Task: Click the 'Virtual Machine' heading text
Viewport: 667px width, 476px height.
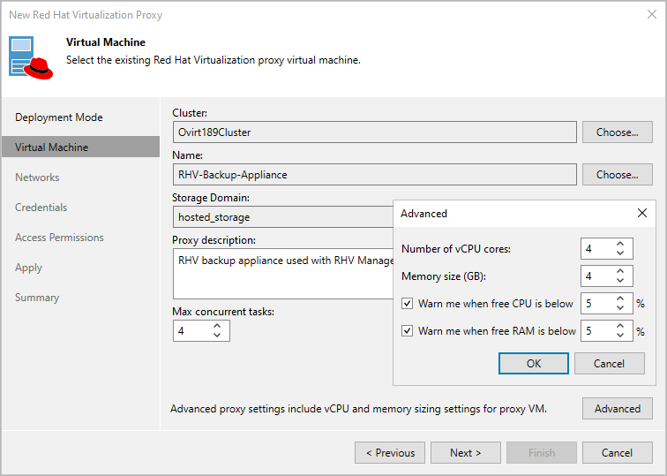Action: pyautogui.click(x=106, y=42)
